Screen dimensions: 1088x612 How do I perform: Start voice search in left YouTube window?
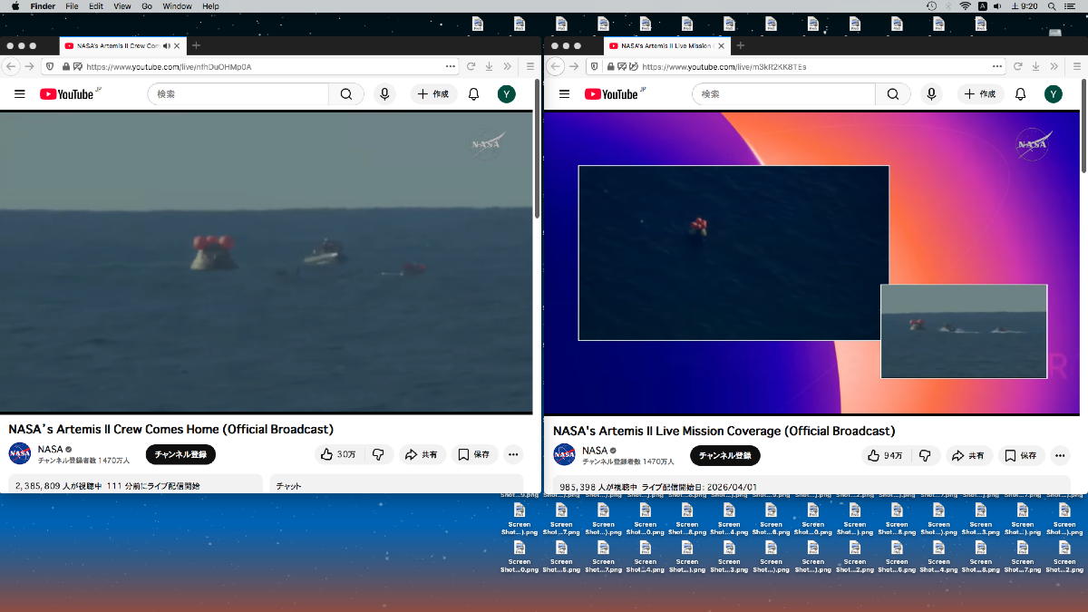pyautogui.click(x=384, y=94)
